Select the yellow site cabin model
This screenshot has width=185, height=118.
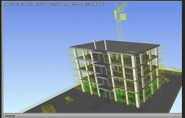tap(49, 108)
